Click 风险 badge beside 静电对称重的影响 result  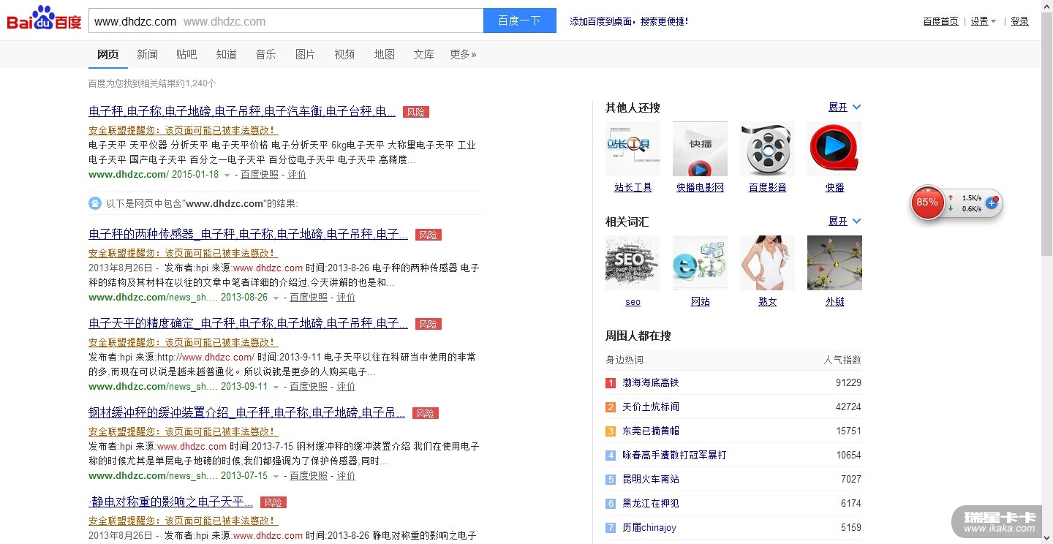(x=273, y=502)
